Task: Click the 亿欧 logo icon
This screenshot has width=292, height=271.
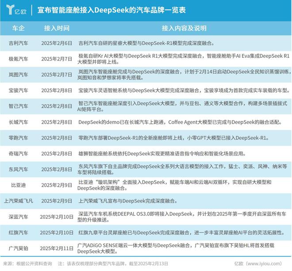Action: coord(16,10)
